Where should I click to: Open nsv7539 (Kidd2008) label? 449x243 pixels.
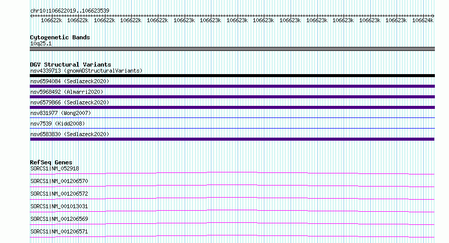(x=58, y=124)
